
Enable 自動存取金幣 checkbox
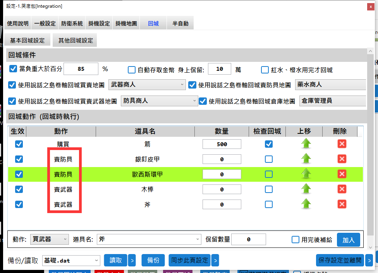(x=132, y=70)
